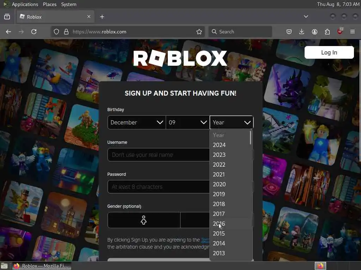Viewport: 361px width, 270px height.
Task: Click the browser Search box
Action: tap(240, 32)
